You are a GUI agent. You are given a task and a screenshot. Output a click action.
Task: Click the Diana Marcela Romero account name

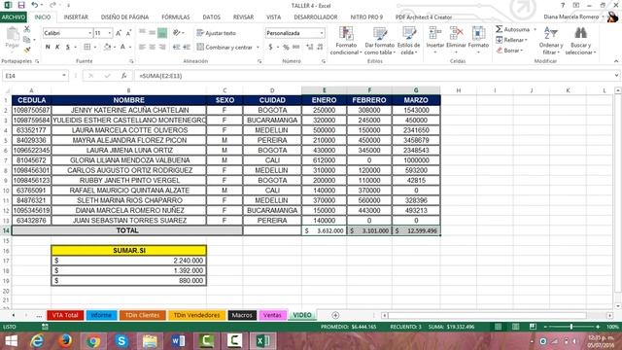pos(571,17)
